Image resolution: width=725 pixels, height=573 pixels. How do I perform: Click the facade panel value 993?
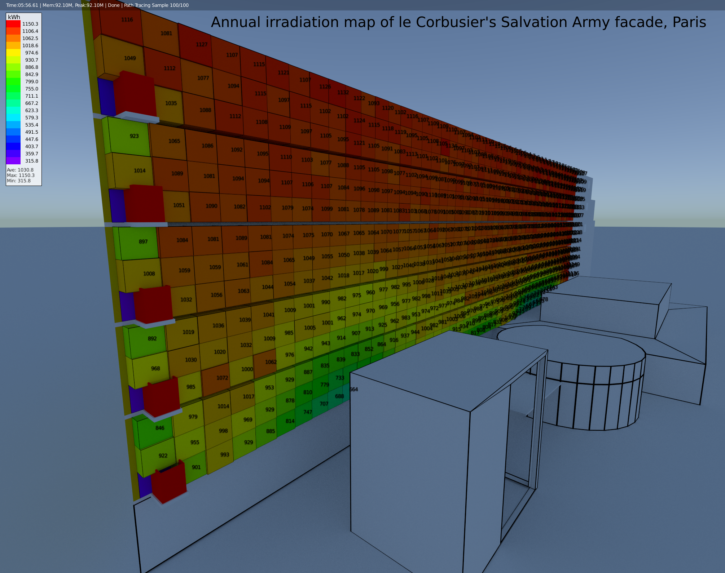pos(225,454)
